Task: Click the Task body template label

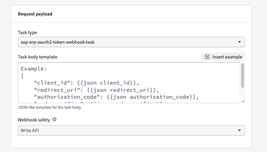Action: pyautogui.click(x=38, y=57)
